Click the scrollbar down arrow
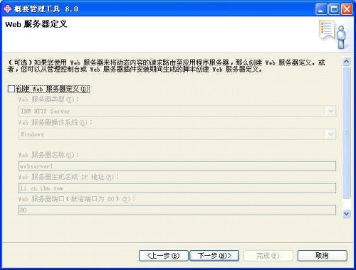The image size is (356, 270). pyautogui.click(x=346, y=214)
